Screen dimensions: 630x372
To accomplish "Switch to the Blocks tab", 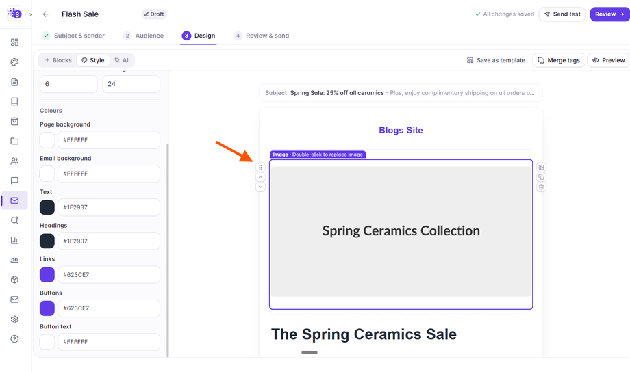I will [58, 60].
